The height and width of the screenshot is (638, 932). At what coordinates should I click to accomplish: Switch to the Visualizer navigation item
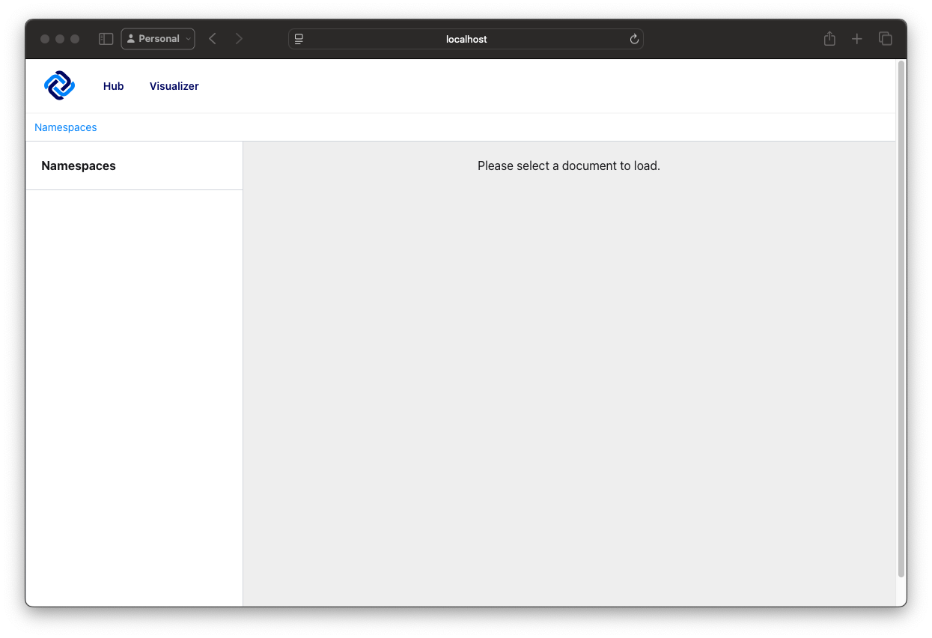click(x=174, y=86)
